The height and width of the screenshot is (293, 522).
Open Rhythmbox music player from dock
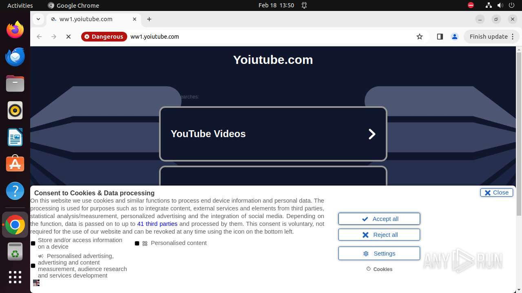[x=15, y=110]
